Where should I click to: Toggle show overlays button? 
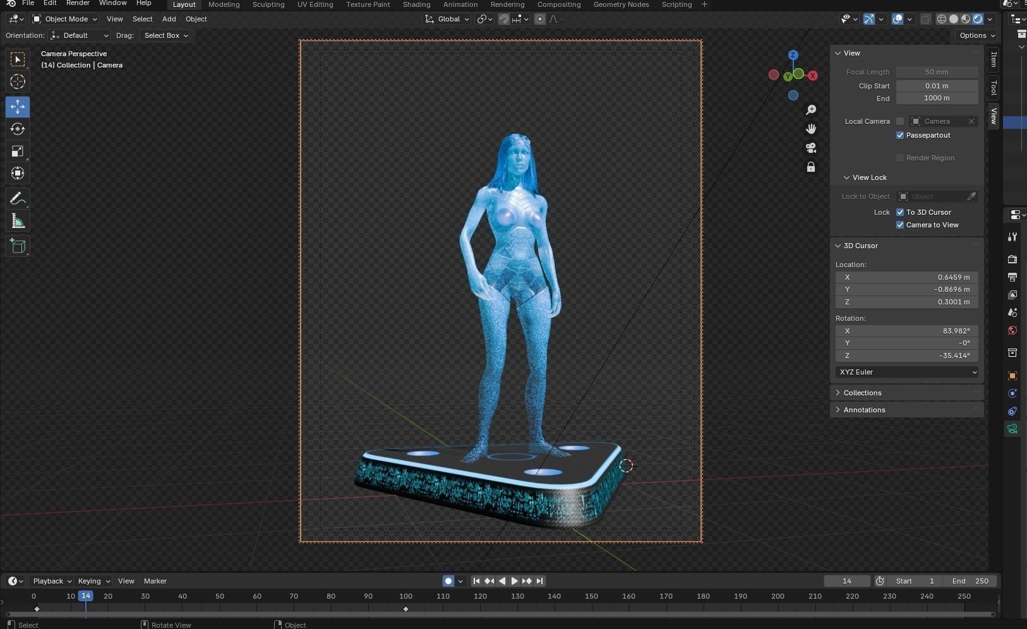[898, 19]
